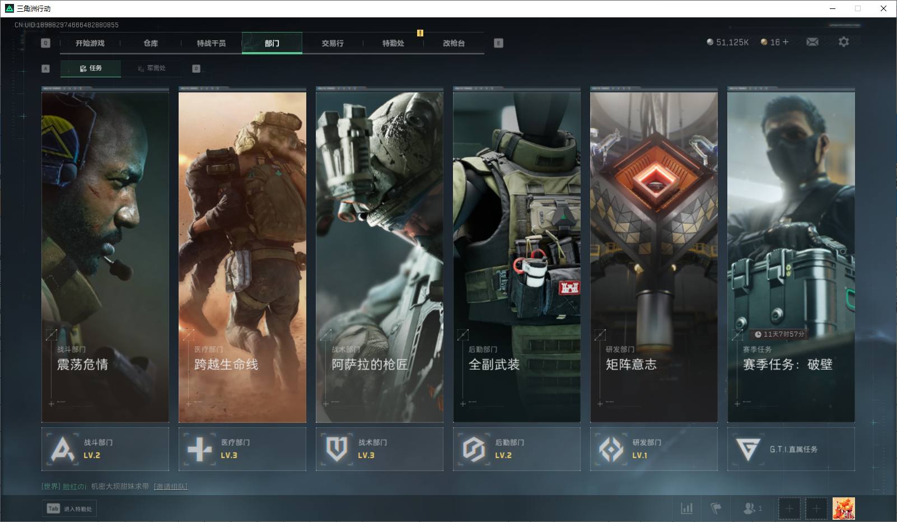
Task: Open the mail envelope icon
Action: click(812, 42)
